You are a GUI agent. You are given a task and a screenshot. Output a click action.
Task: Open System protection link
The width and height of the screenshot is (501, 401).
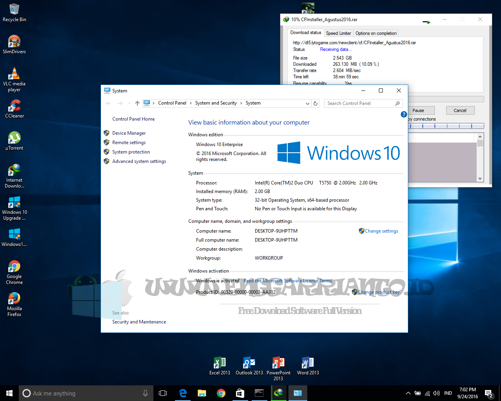pos(131,152)
